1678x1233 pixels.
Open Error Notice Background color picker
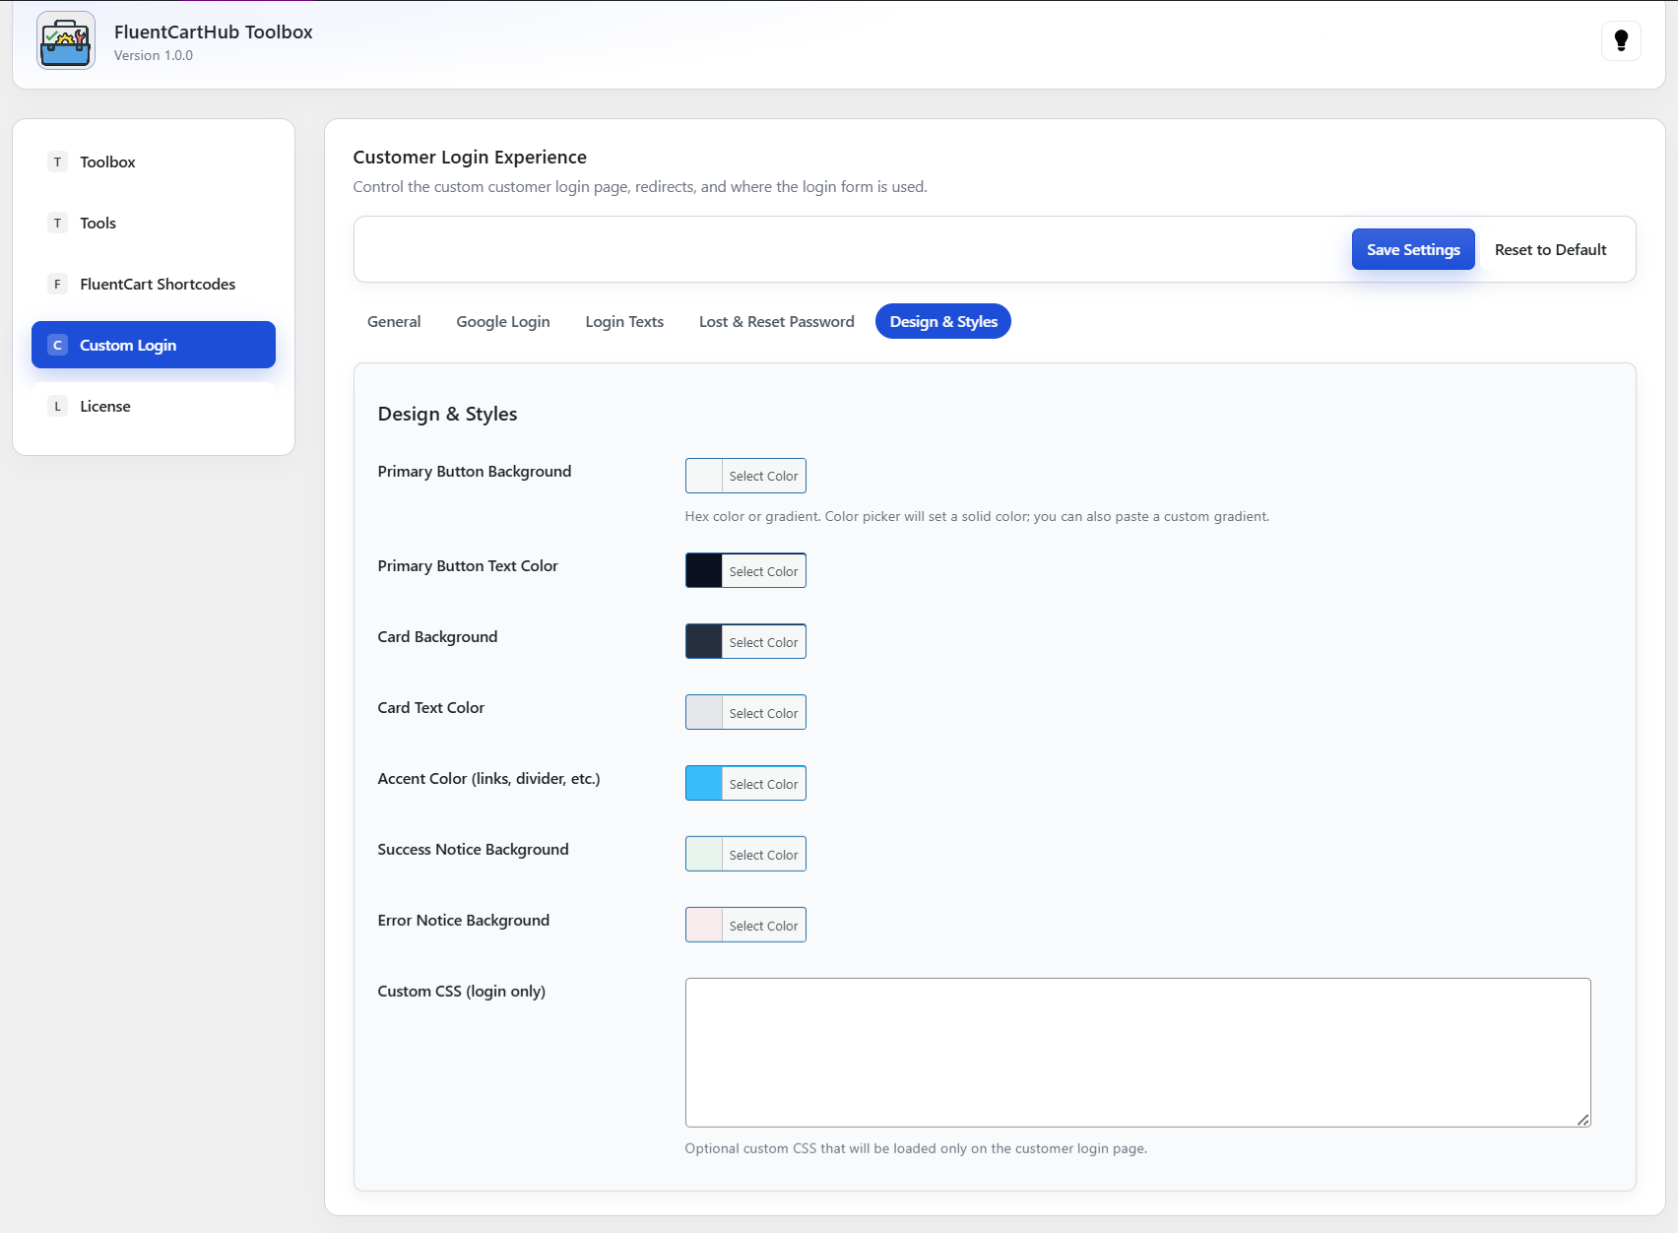[745, 926]
